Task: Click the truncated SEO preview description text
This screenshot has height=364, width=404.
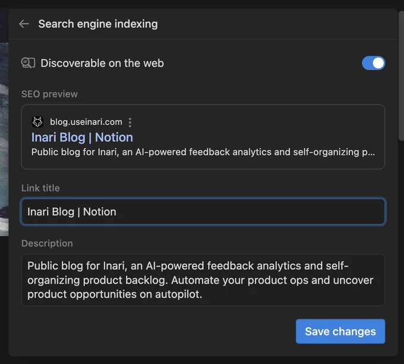Action: pos(203,152)
